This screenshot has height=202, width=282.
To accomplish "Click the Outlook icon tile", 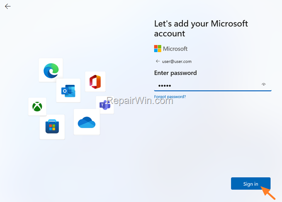I will pos(68,91).
